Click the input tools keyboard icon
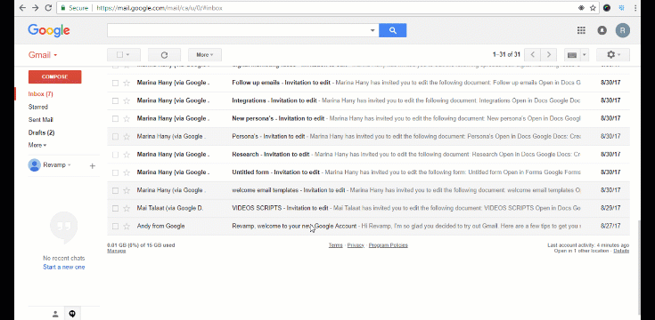Image resolution: width=655 pixels, height=320 pixels. 572,55
